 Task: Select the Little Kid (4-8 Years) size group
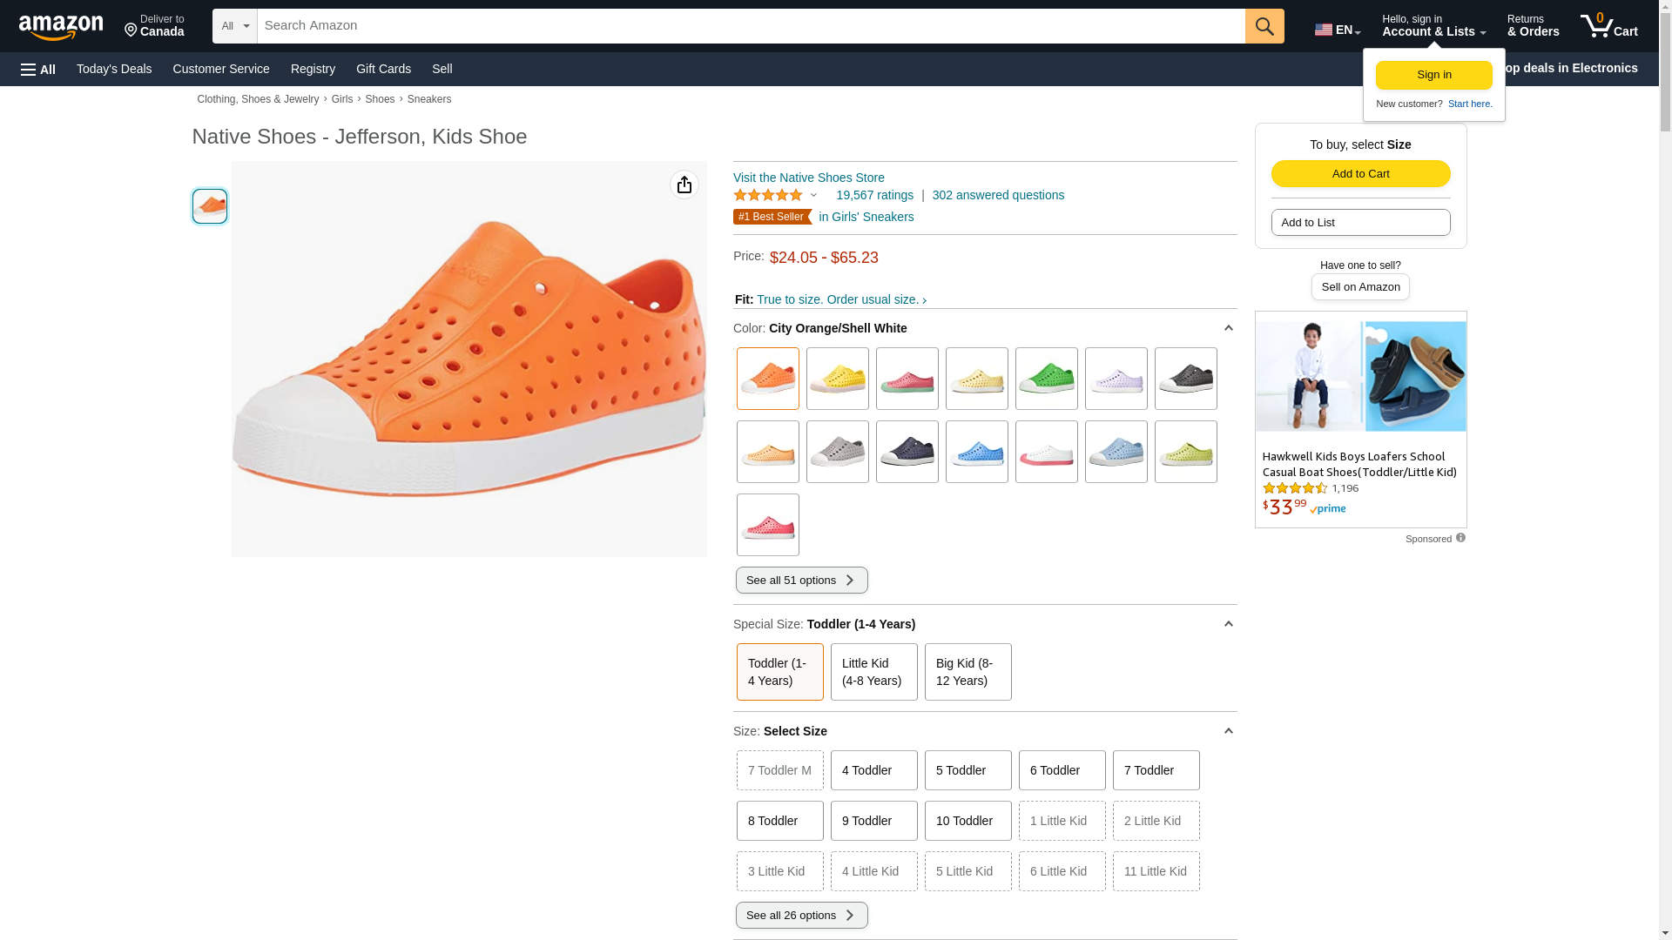click(873, 672)
